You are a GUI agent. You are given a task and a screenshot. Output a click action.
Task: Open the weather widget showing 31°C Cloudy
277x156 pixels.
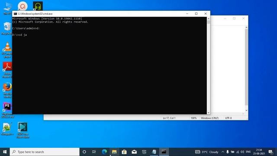207,152
